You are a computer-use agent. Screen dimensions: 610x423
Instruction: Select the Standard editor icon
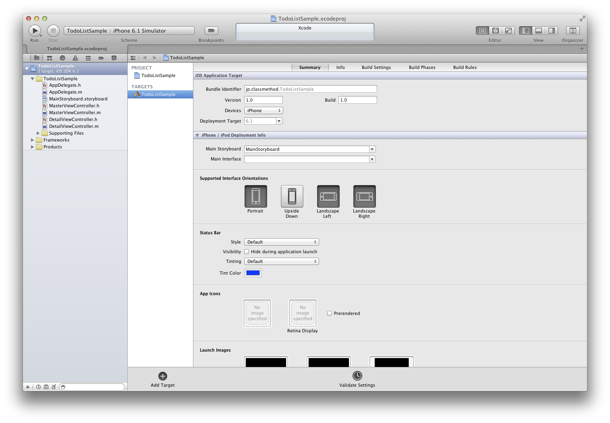point(482,31)
